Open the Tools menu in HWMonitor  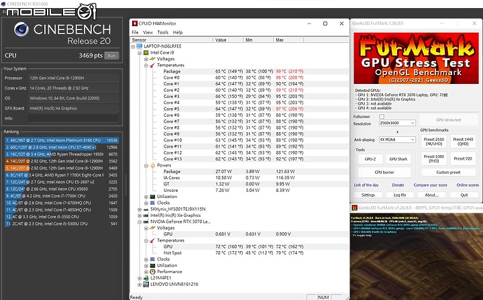[162, 32]
